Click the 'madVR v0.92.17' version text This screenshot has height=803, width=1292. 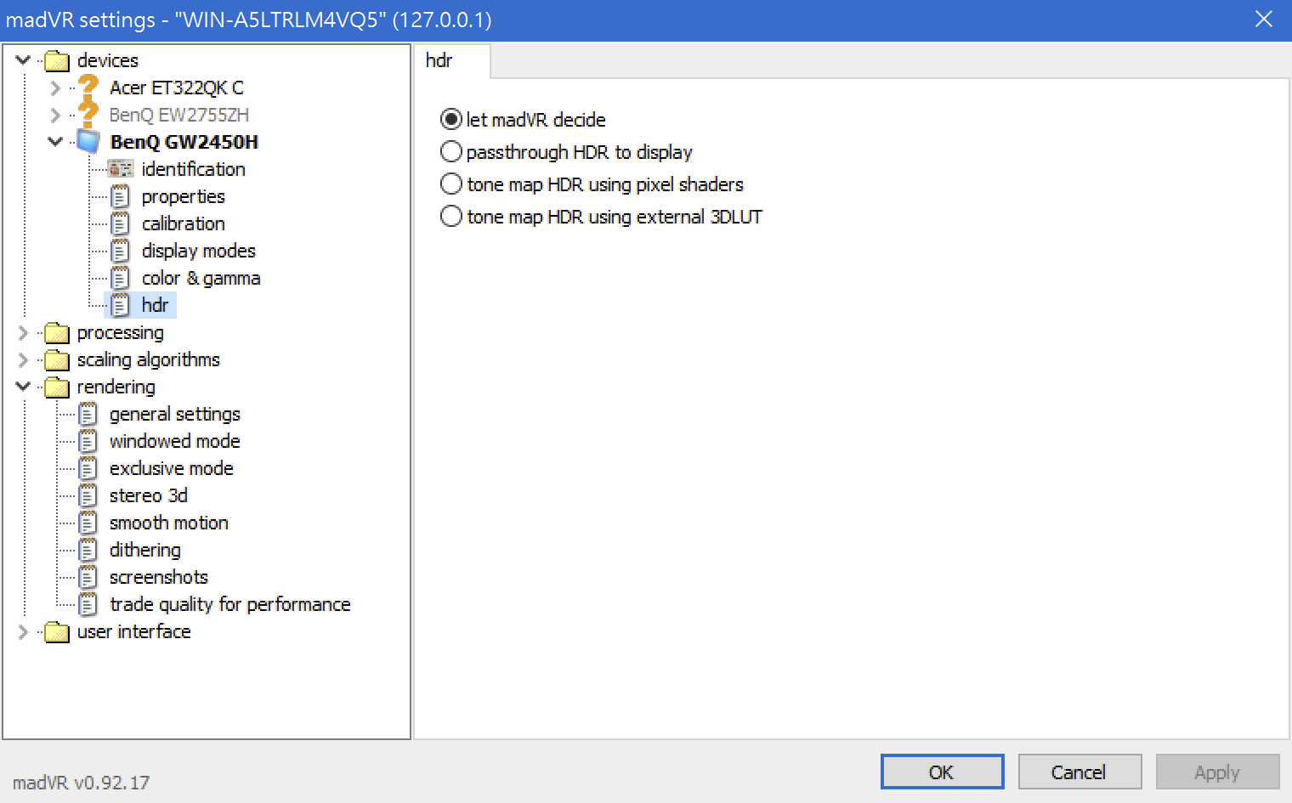click(x=81, y=783)
